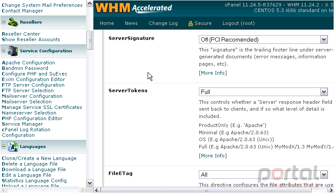Viewport: 334px width, 193px height.
Task: Click the ServerSignature setting label
Action: (x=131, y=38)
